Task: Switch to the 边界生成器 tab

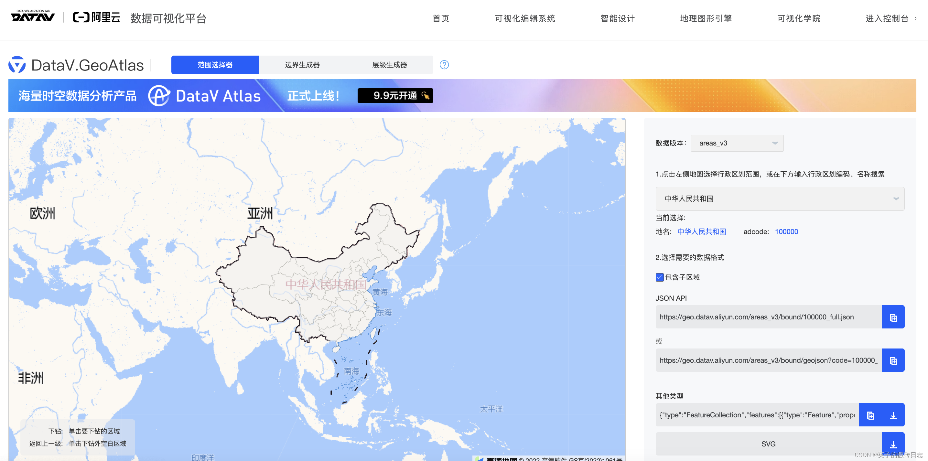Action: pos(302,65)
